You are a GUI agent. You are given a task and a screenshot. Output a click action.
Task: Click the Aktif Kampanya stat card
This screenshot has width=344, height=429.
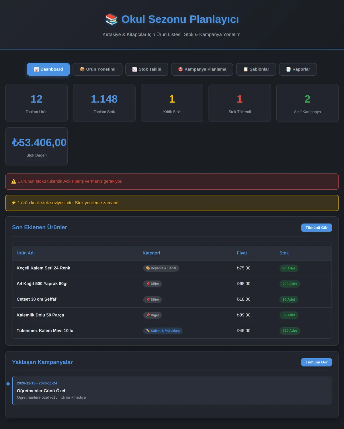307,103
